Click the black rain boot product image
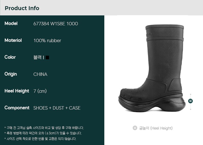Screen dimensions: 203x145 pyautogui.click(x=152, y=68)
